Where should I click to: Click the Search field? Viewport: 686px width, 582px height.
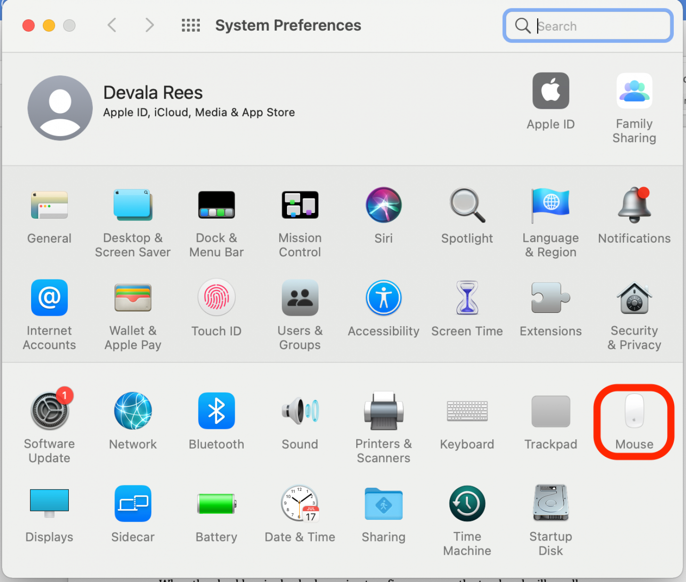pyautogui.click(x=588, y=26)
